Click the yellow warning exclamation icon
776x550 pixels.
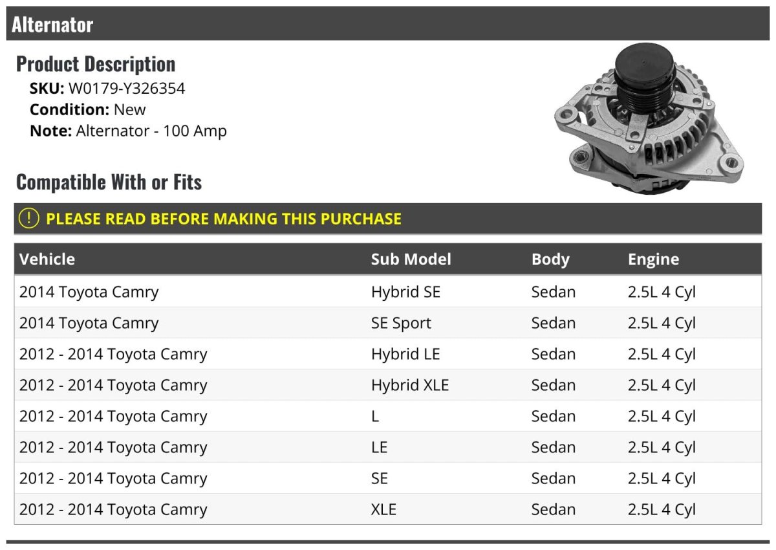[29, 218]
